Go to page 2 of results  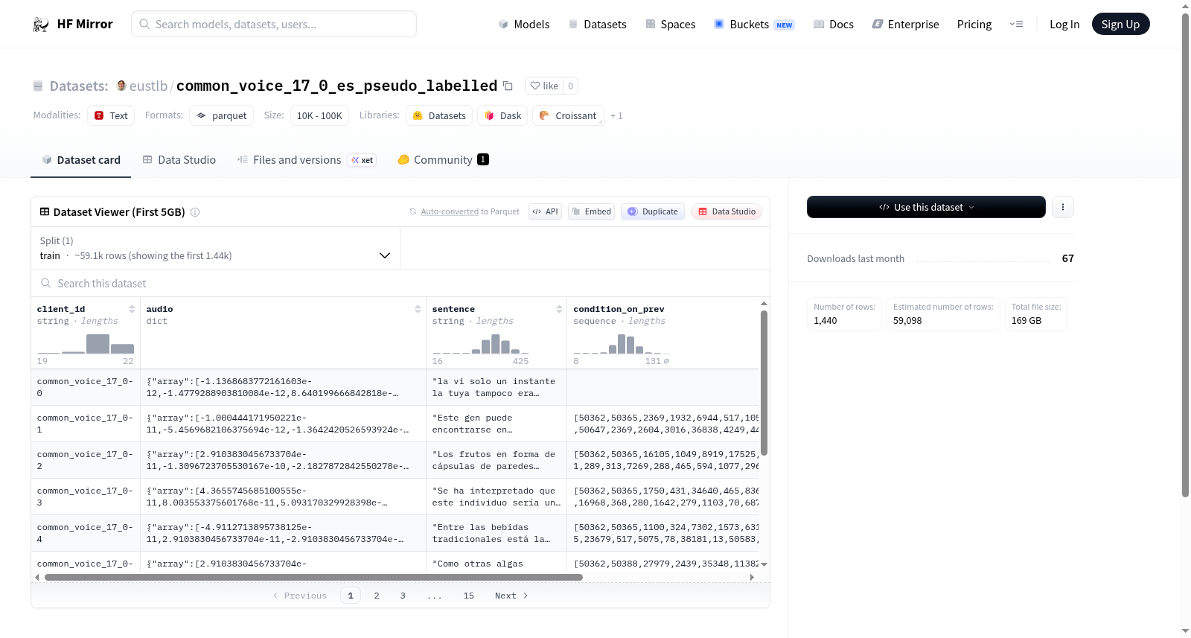pos(377,596)
